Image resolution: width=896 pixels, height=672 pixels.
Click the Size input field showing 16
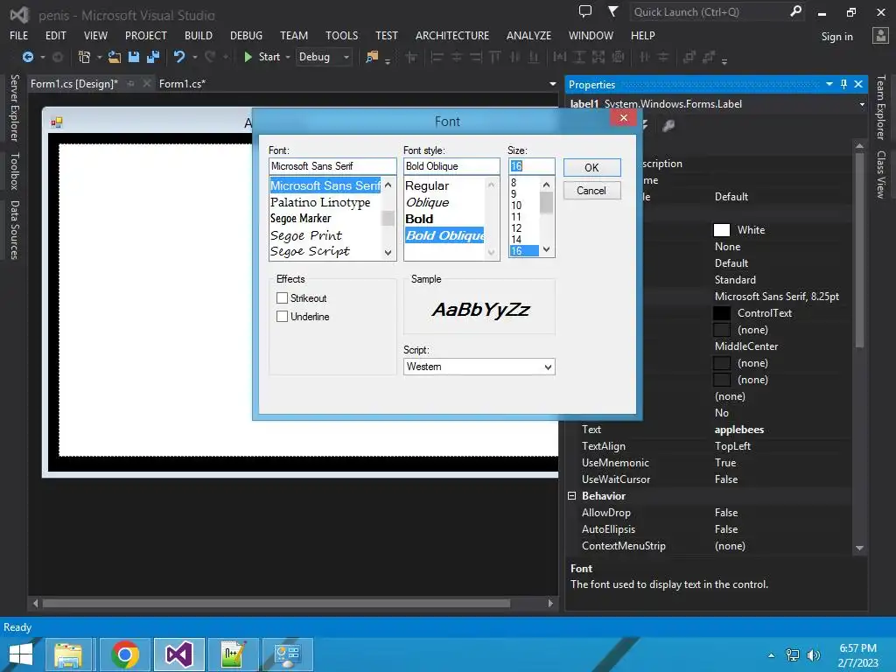tap(531, 166)
